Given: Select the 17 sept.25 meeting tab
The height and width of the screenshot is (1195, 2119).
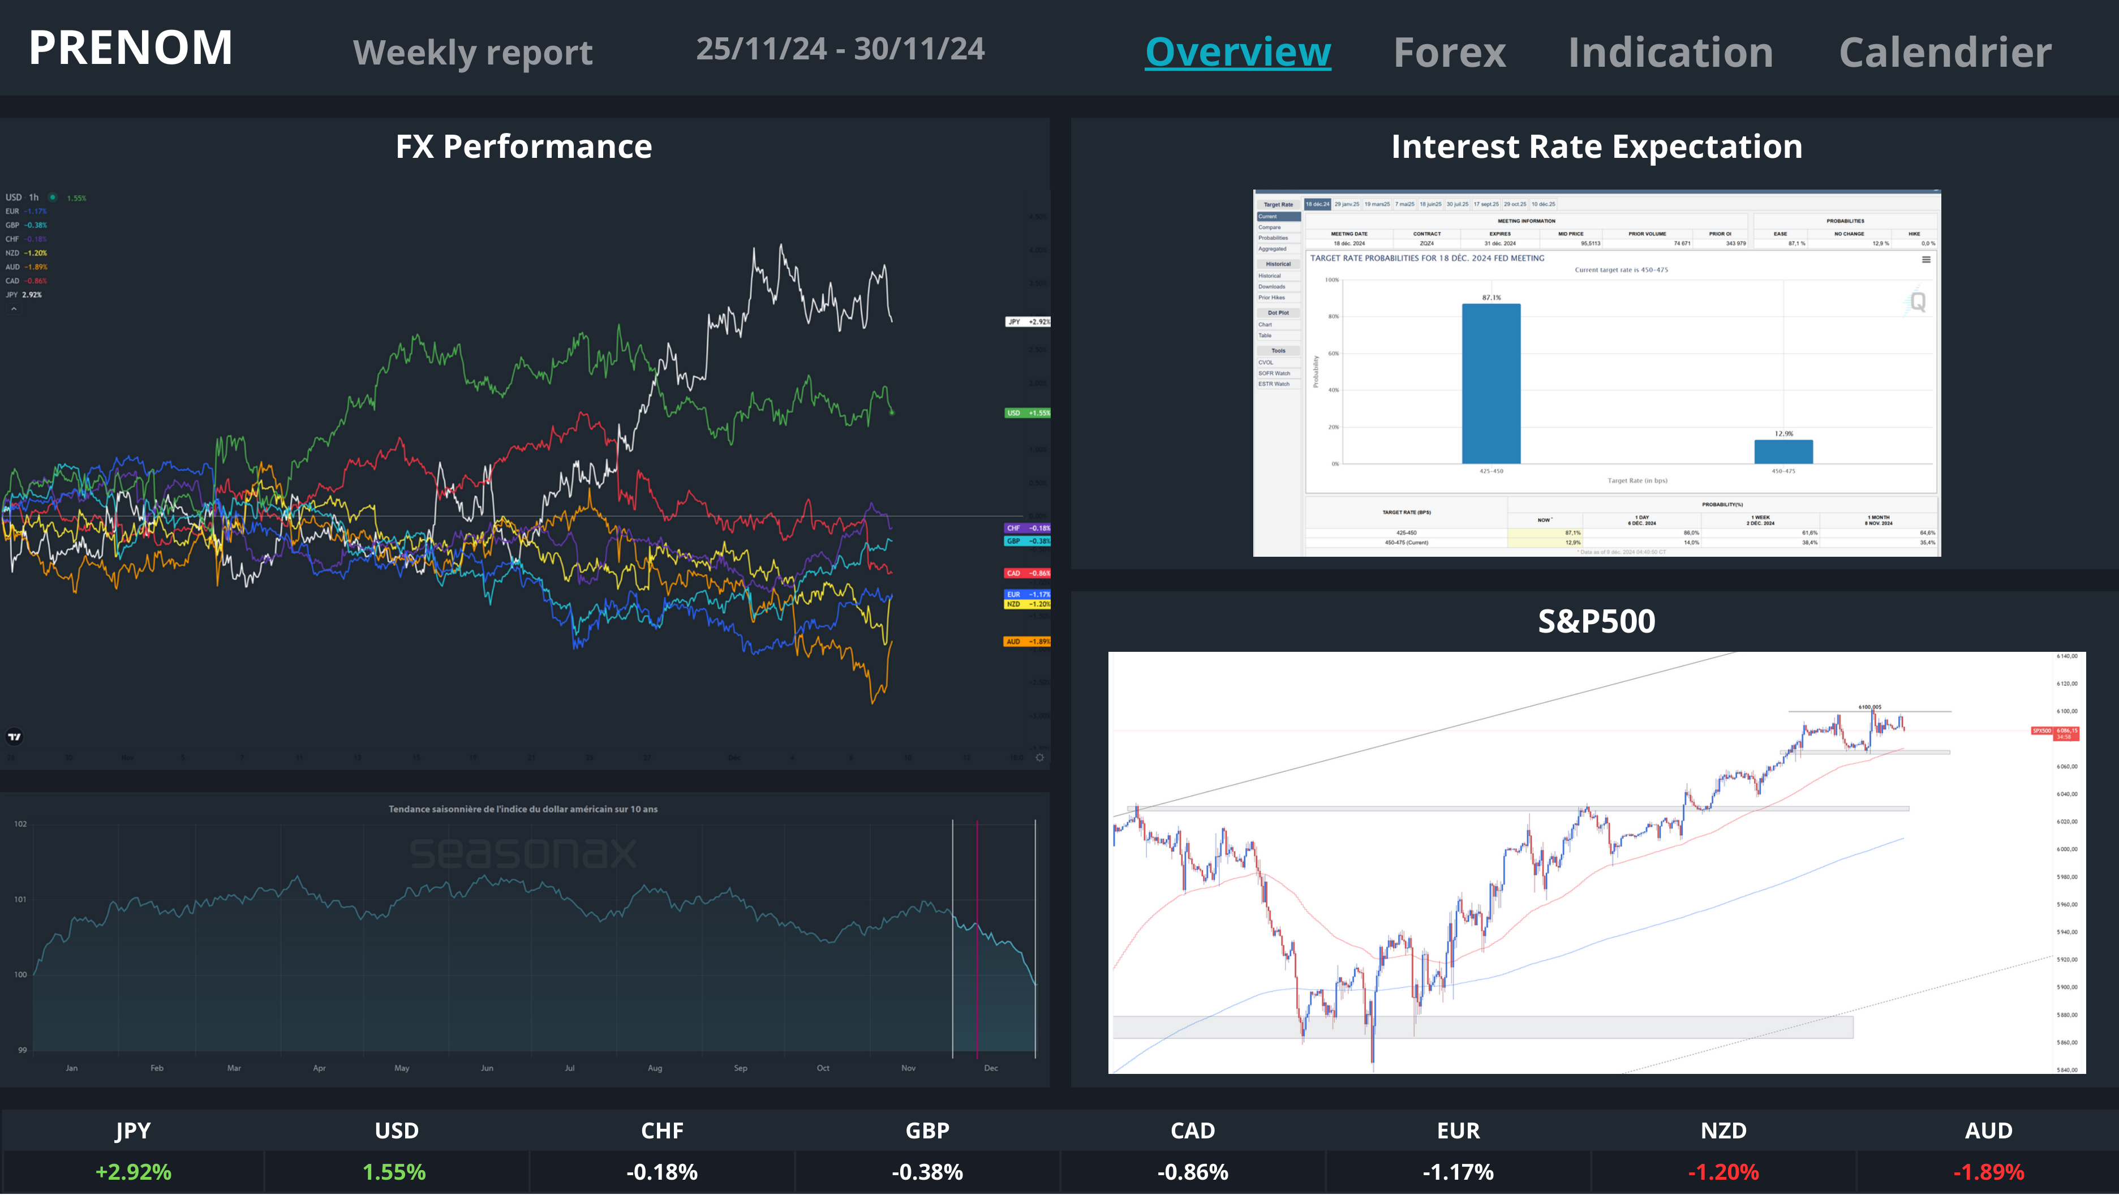Looking at the screenshot, I should [1486, 204].
